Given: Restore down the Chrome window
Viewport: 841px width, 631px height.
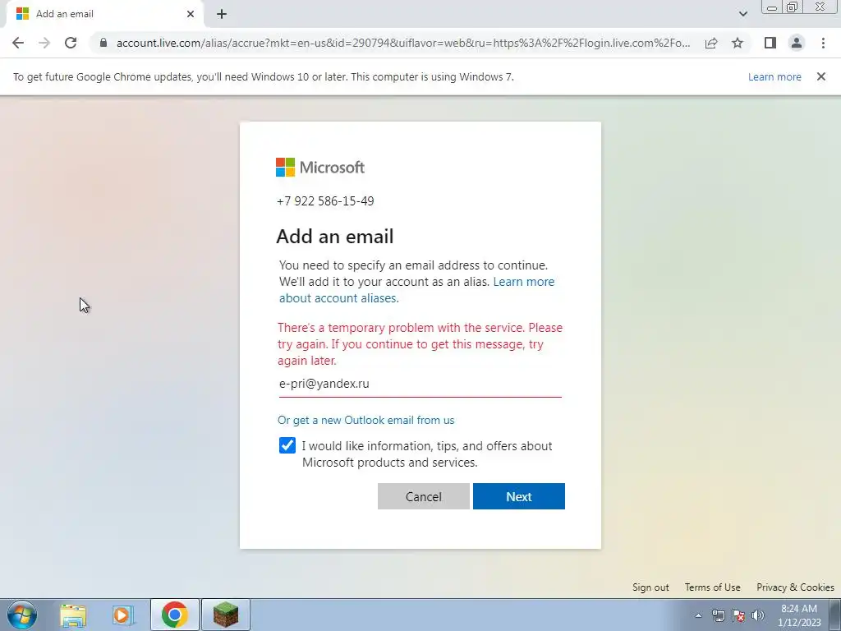Looking at the screenshot, I should tap(792, 7).
